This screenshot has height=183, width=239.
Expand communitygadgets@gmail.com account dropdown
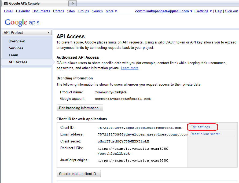[164, 11]
